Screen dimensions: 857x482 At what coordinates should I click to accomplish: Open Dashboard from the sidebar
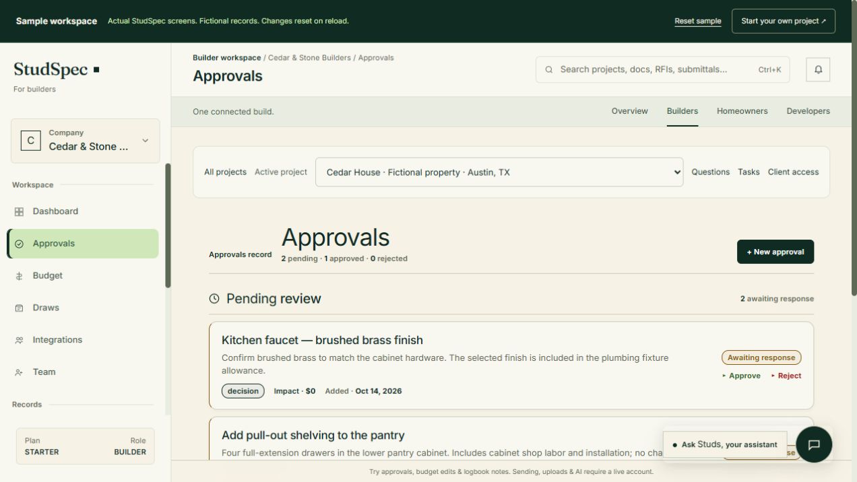(83, 211)
